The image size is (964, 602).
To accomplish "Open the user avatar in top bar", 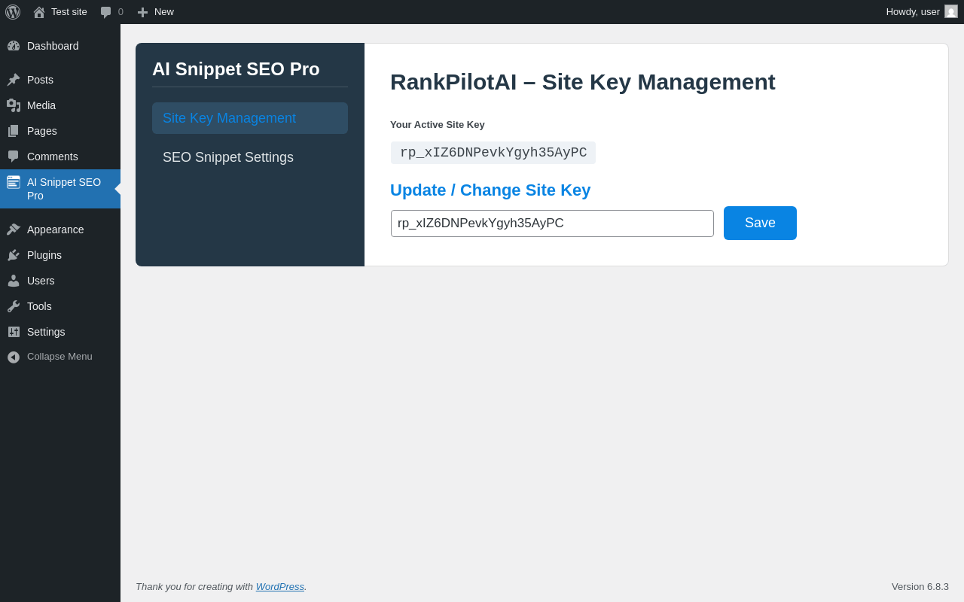I will pos(951,11).
